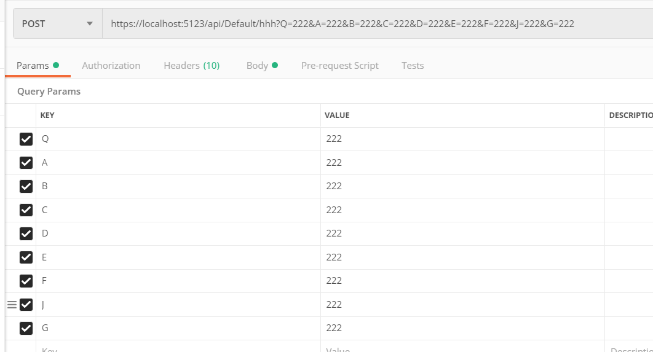Uncheck the D parameter checkbox
This screenshot has width=653, height=352.
coord(26,233)
